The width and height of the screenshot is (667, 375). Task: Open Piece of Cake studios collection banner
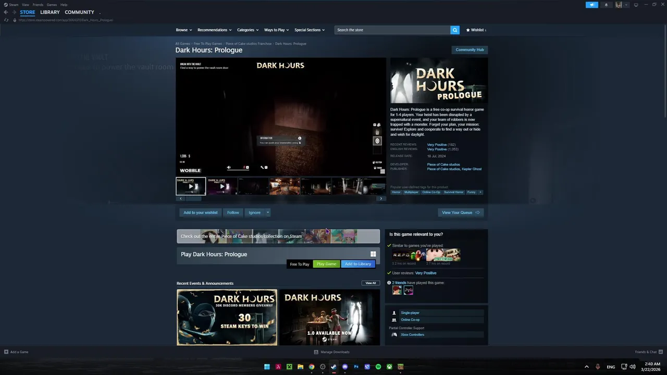pos(278,236)
